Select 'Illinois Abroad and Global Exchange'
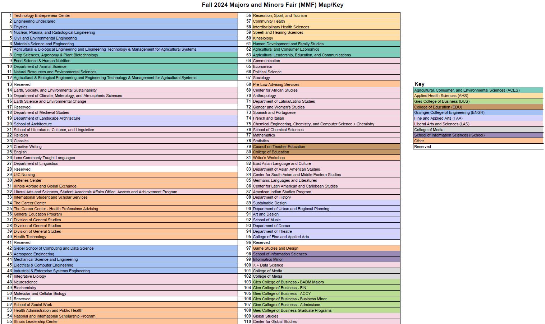The height and width of the screenshot is (324, 545). point(125,186)
